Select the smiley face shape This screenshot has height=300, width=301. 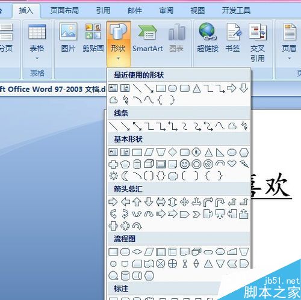[x=185, y=164]
